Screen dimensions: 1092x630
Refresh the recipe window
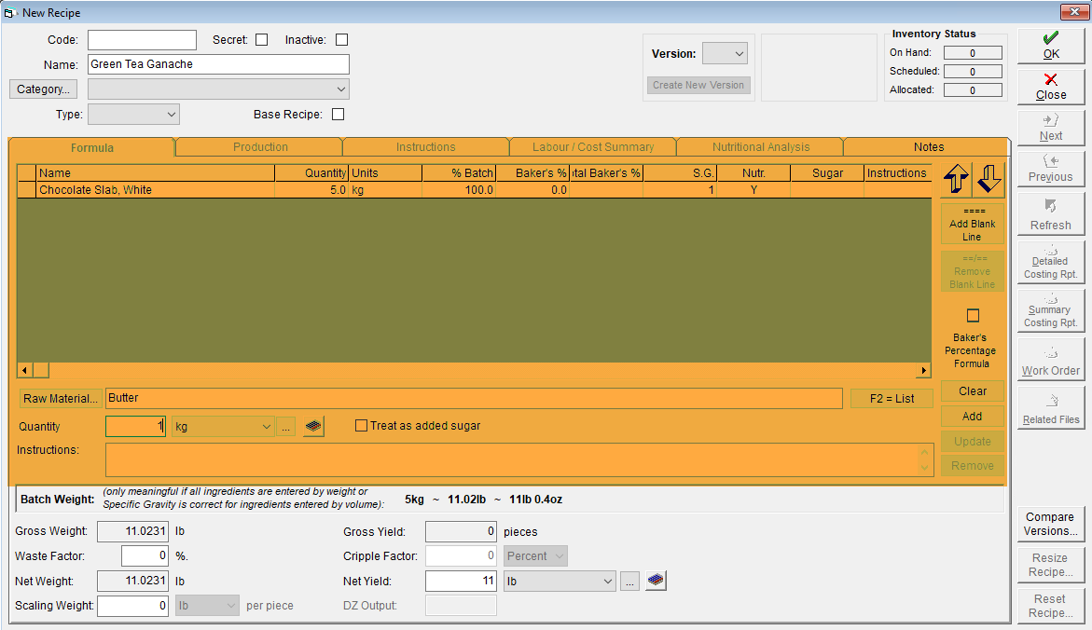point(1051,214)
